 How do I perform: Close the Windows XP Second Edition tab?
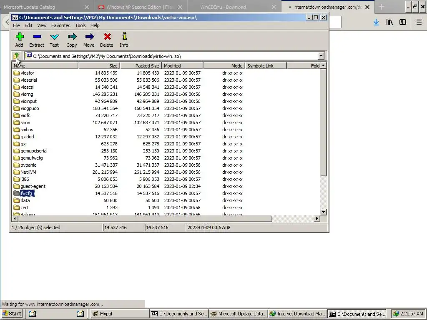click(x=180, y=7)
